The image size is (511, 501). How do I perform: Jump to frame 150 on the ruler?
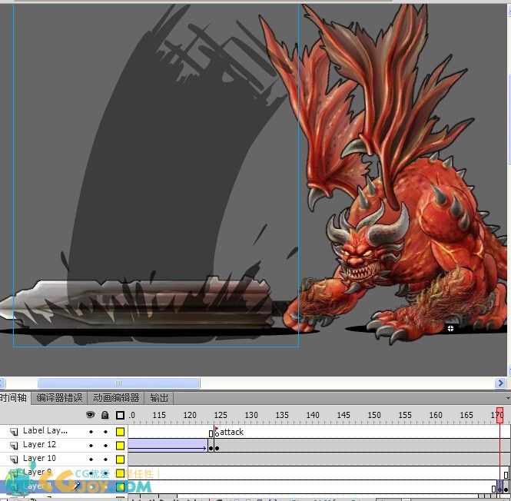(x=374, y=415)
